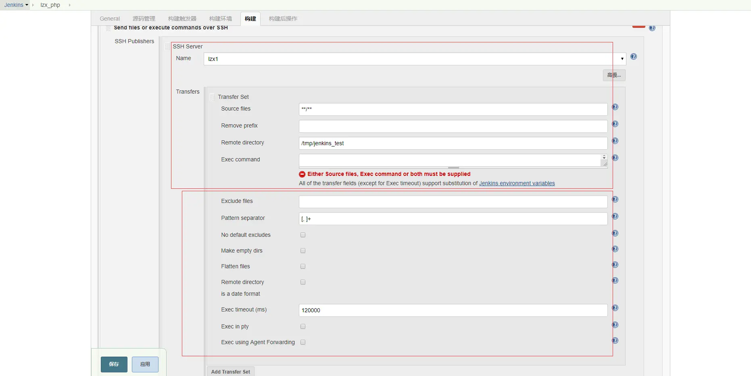Image resolution: width=751 pixels, height=376 pixels.
Task: Click the 'SSH Publishers' label
Action: [134, 41]
